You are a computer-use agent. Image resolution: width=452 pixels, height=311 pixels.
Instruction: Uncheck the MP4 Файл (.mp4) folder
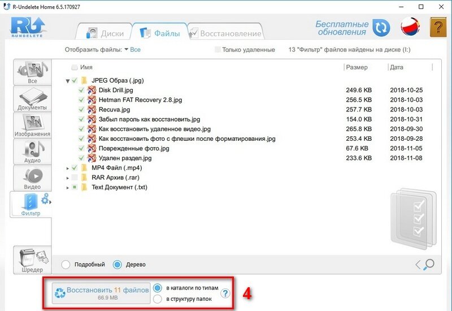tap(75, 167)
